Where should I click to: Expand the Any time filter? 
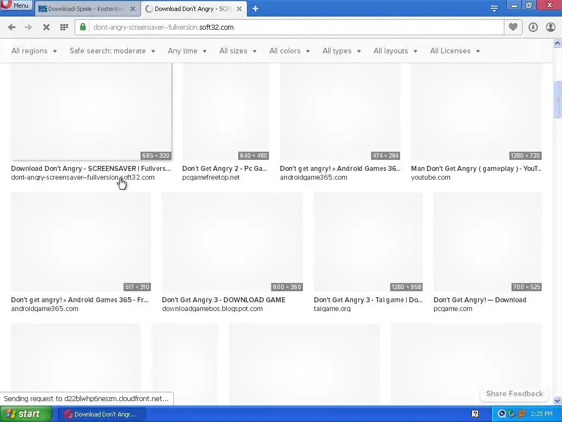(187, 51)
